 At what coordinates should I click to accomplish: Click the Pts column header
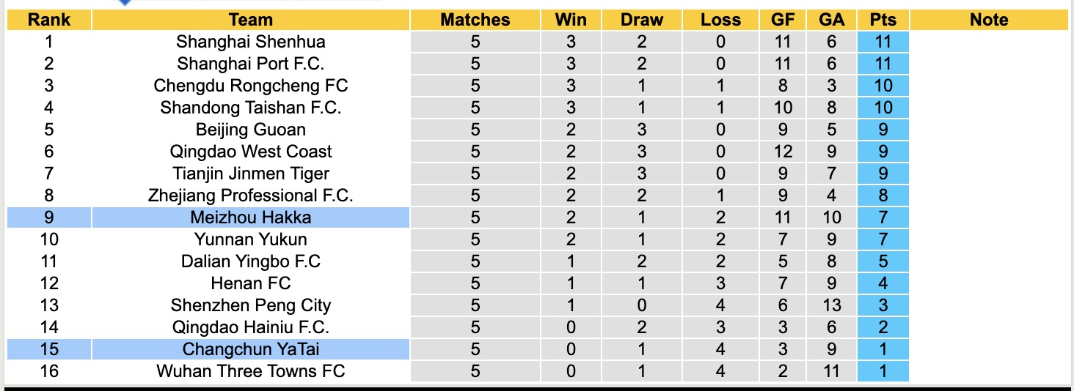883,20
